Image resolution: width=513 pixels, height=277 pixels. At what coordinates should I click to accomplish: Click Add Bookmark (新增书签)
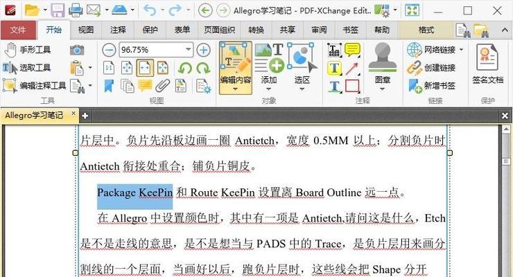(x=431, y=86)
